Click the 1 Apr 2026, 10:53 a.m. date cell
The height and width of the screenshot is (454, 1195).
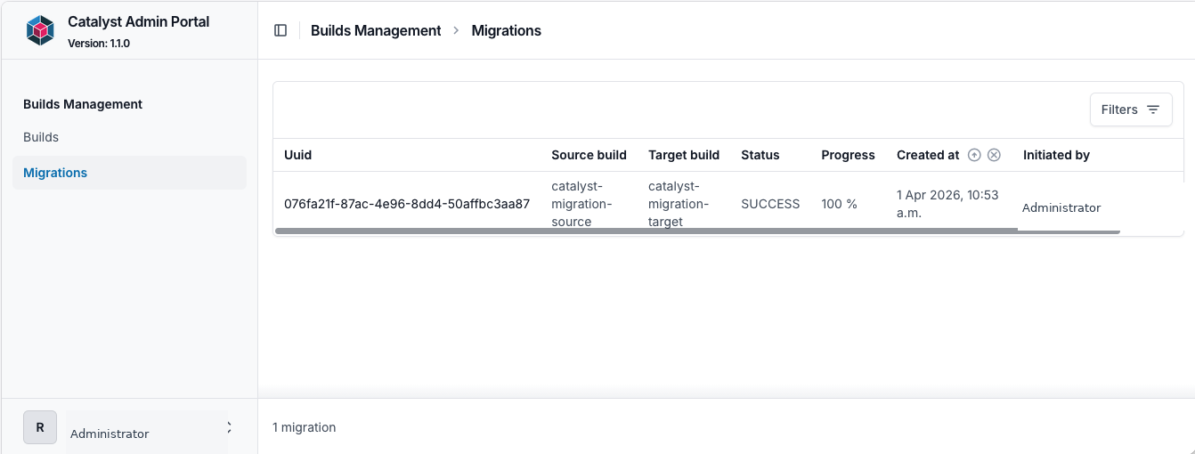[x=947, y=204]
